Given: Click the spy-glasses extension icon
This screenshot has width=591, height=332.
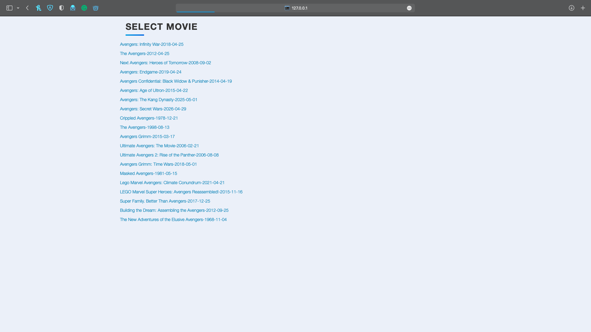Looking at the screenshot, I should [x=73, y=8].
